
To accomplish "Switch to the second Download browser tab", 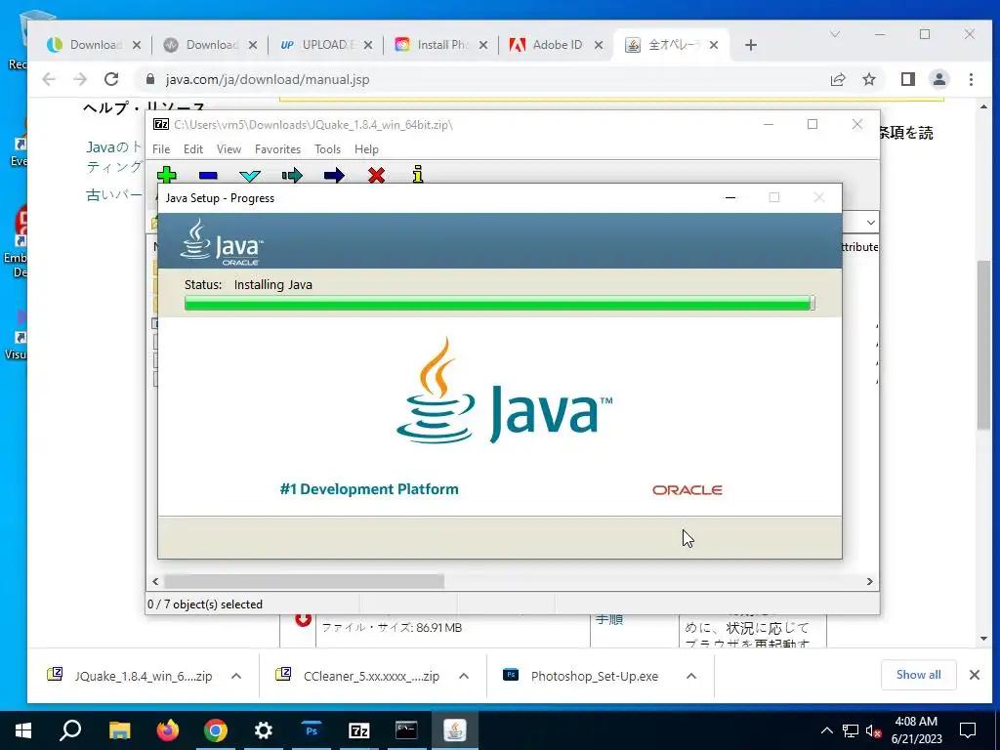I will click(x=211, y=45).
